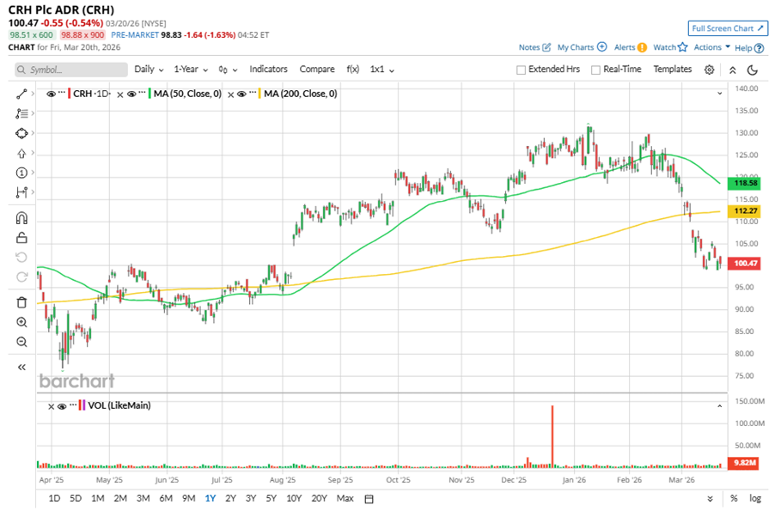Open the chart type candlestick dropdown

228,70
